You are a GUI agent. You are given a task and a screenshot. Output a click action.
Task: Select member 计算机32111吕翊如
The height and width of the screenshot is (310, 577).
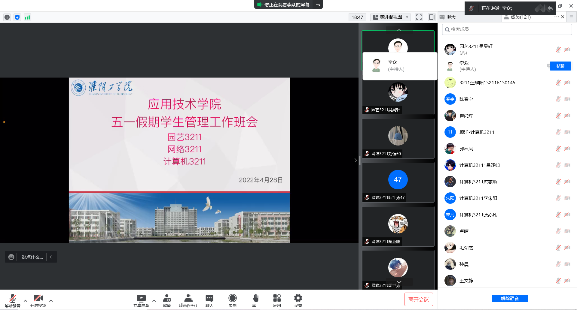507,165
